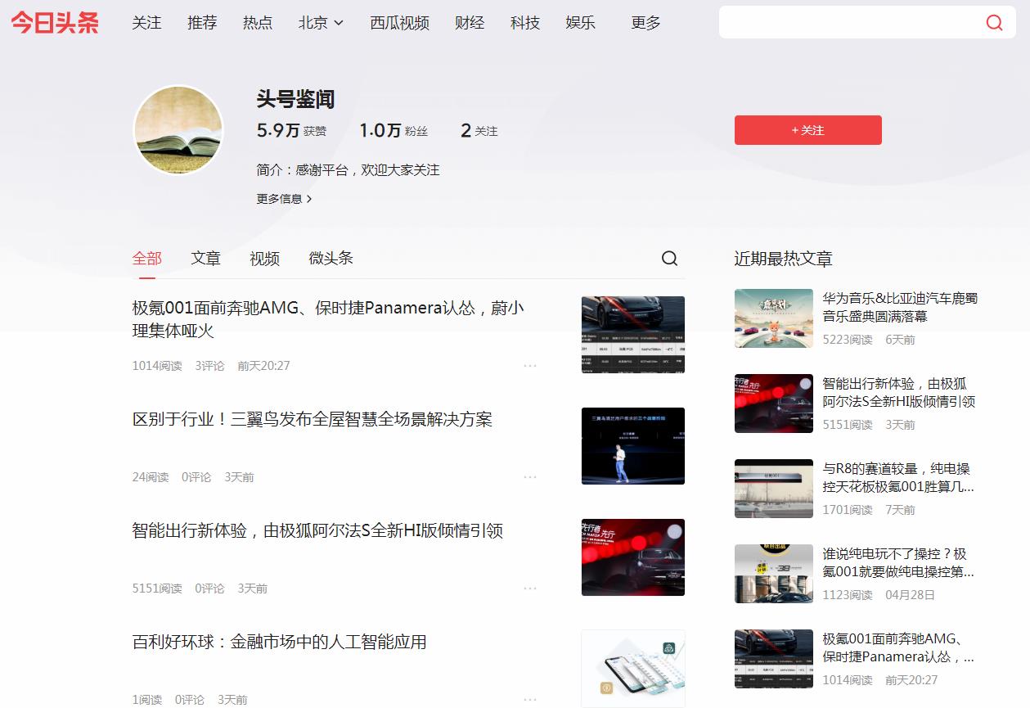The height and width of the screenshot is (708, 1030).
Task: Click 3评论 under 极氪001 article
Action: point(209,366)
